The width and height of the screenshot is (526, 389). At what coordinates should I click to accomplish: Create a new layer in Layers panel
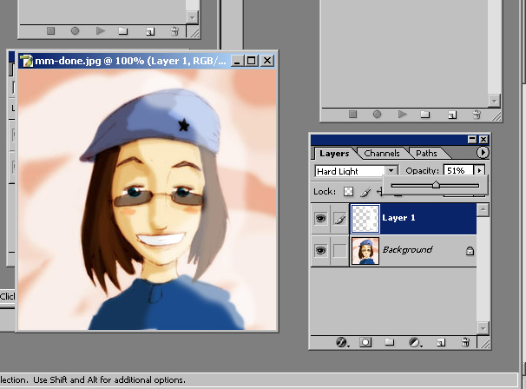click(x=442, y=342)
